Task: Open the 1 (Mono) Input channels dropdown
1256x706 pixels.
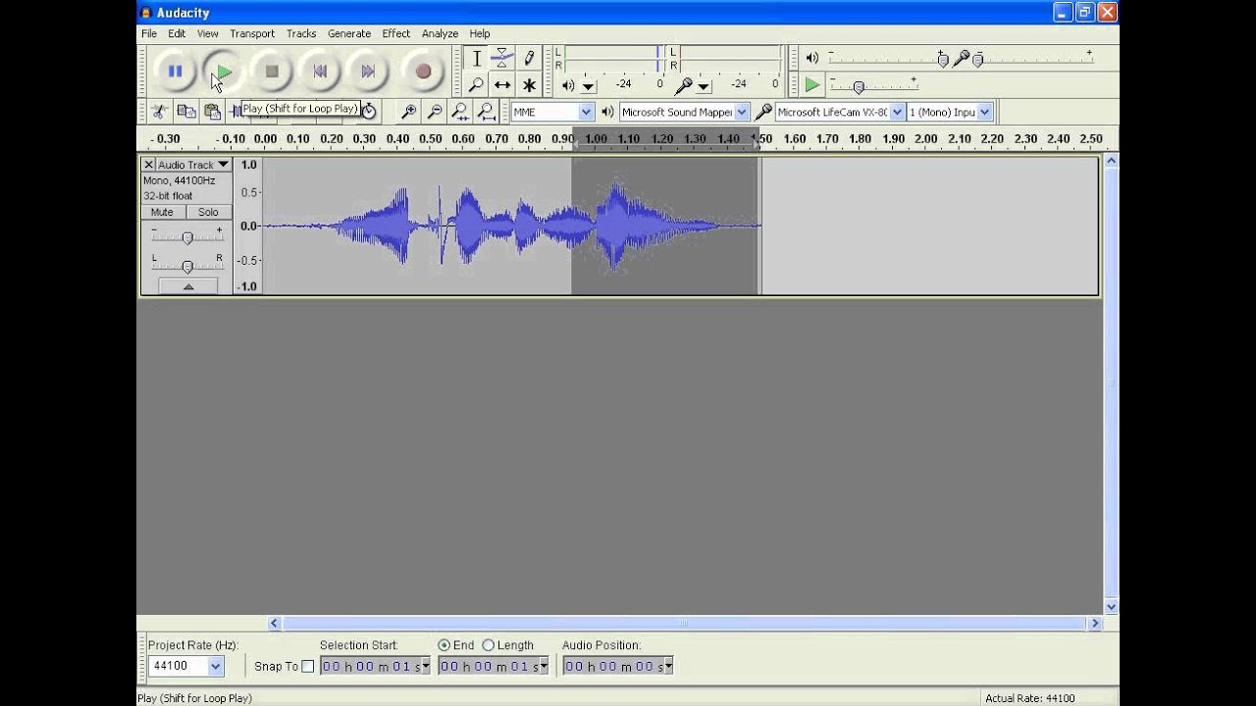Action: click(985, 112)
